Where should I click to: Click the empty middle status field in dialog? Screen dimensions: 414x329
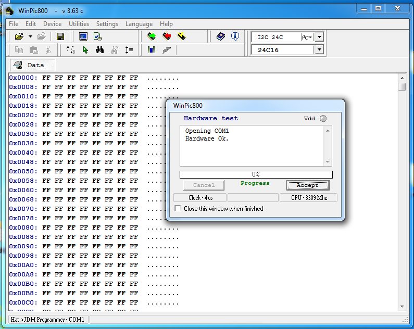coord(253,198)
